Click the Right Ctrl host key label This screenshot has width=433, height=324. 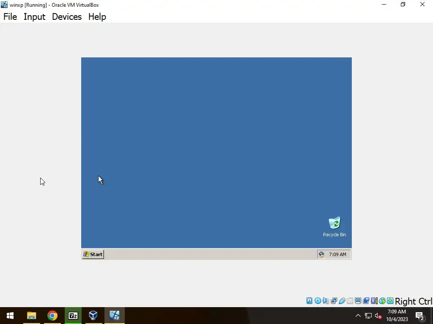pyautogui.click(x=414, y=301)
